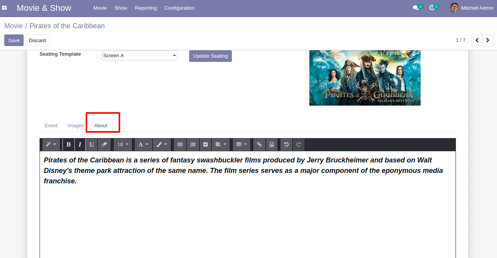Toggle underline formatting
Image resolution: width=497 pixels, height=258 pixels.
[91, 144]
